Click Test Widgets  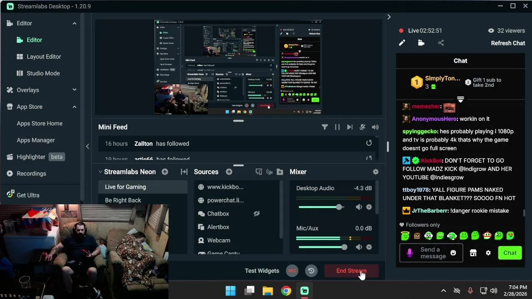tap(262, 271)
